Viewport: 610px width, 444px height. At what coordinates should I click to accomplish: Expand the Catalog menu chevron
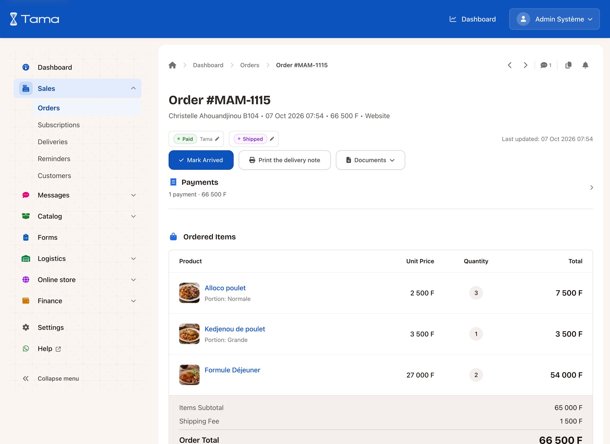133,216
